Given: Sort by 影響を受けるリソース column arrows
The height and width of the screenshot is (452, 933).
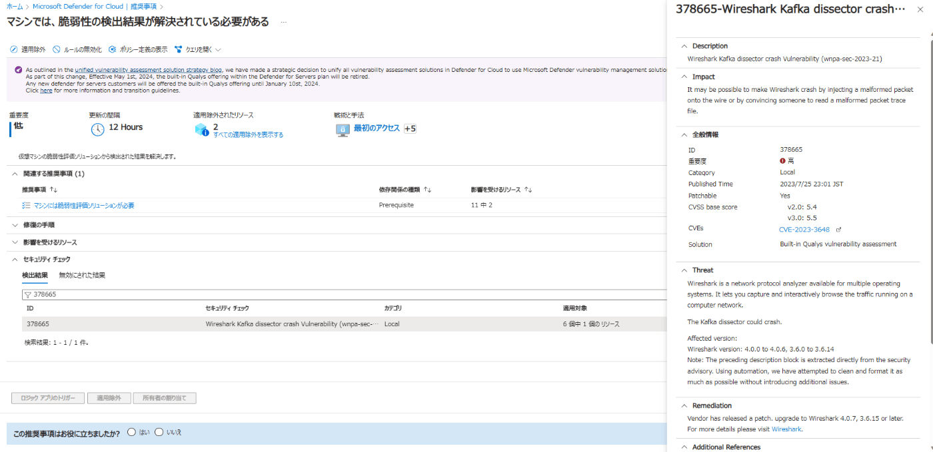Looking at the screenshot, I should (x=527, y=190).
